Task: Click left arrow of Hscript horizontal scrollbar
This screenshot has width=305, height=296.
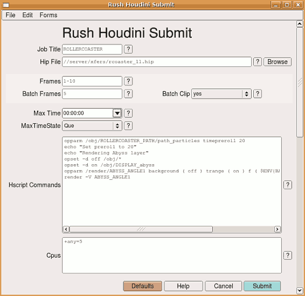Action: coord(66,229)
